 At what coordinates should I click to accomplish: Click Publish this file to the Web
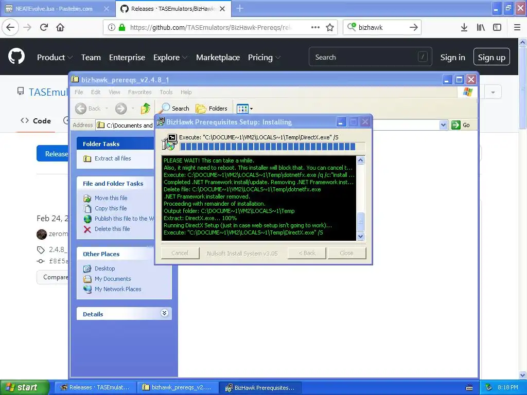[124, 218]
